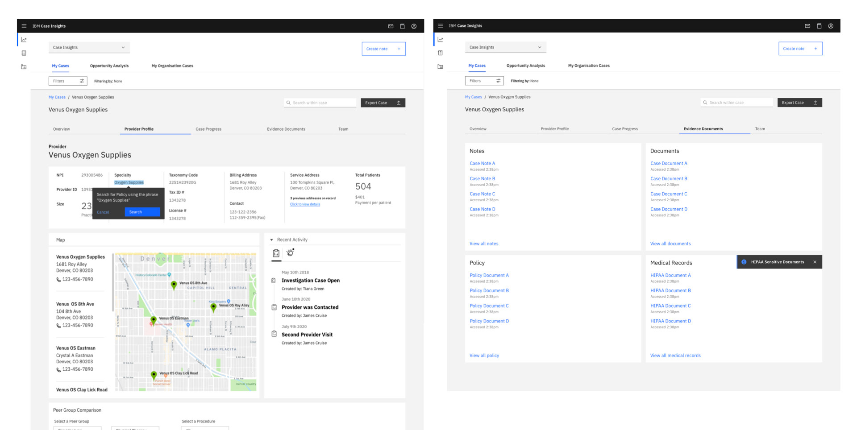
Task: Select folder chart icon in right window sidebar
Action: point(441,66)
